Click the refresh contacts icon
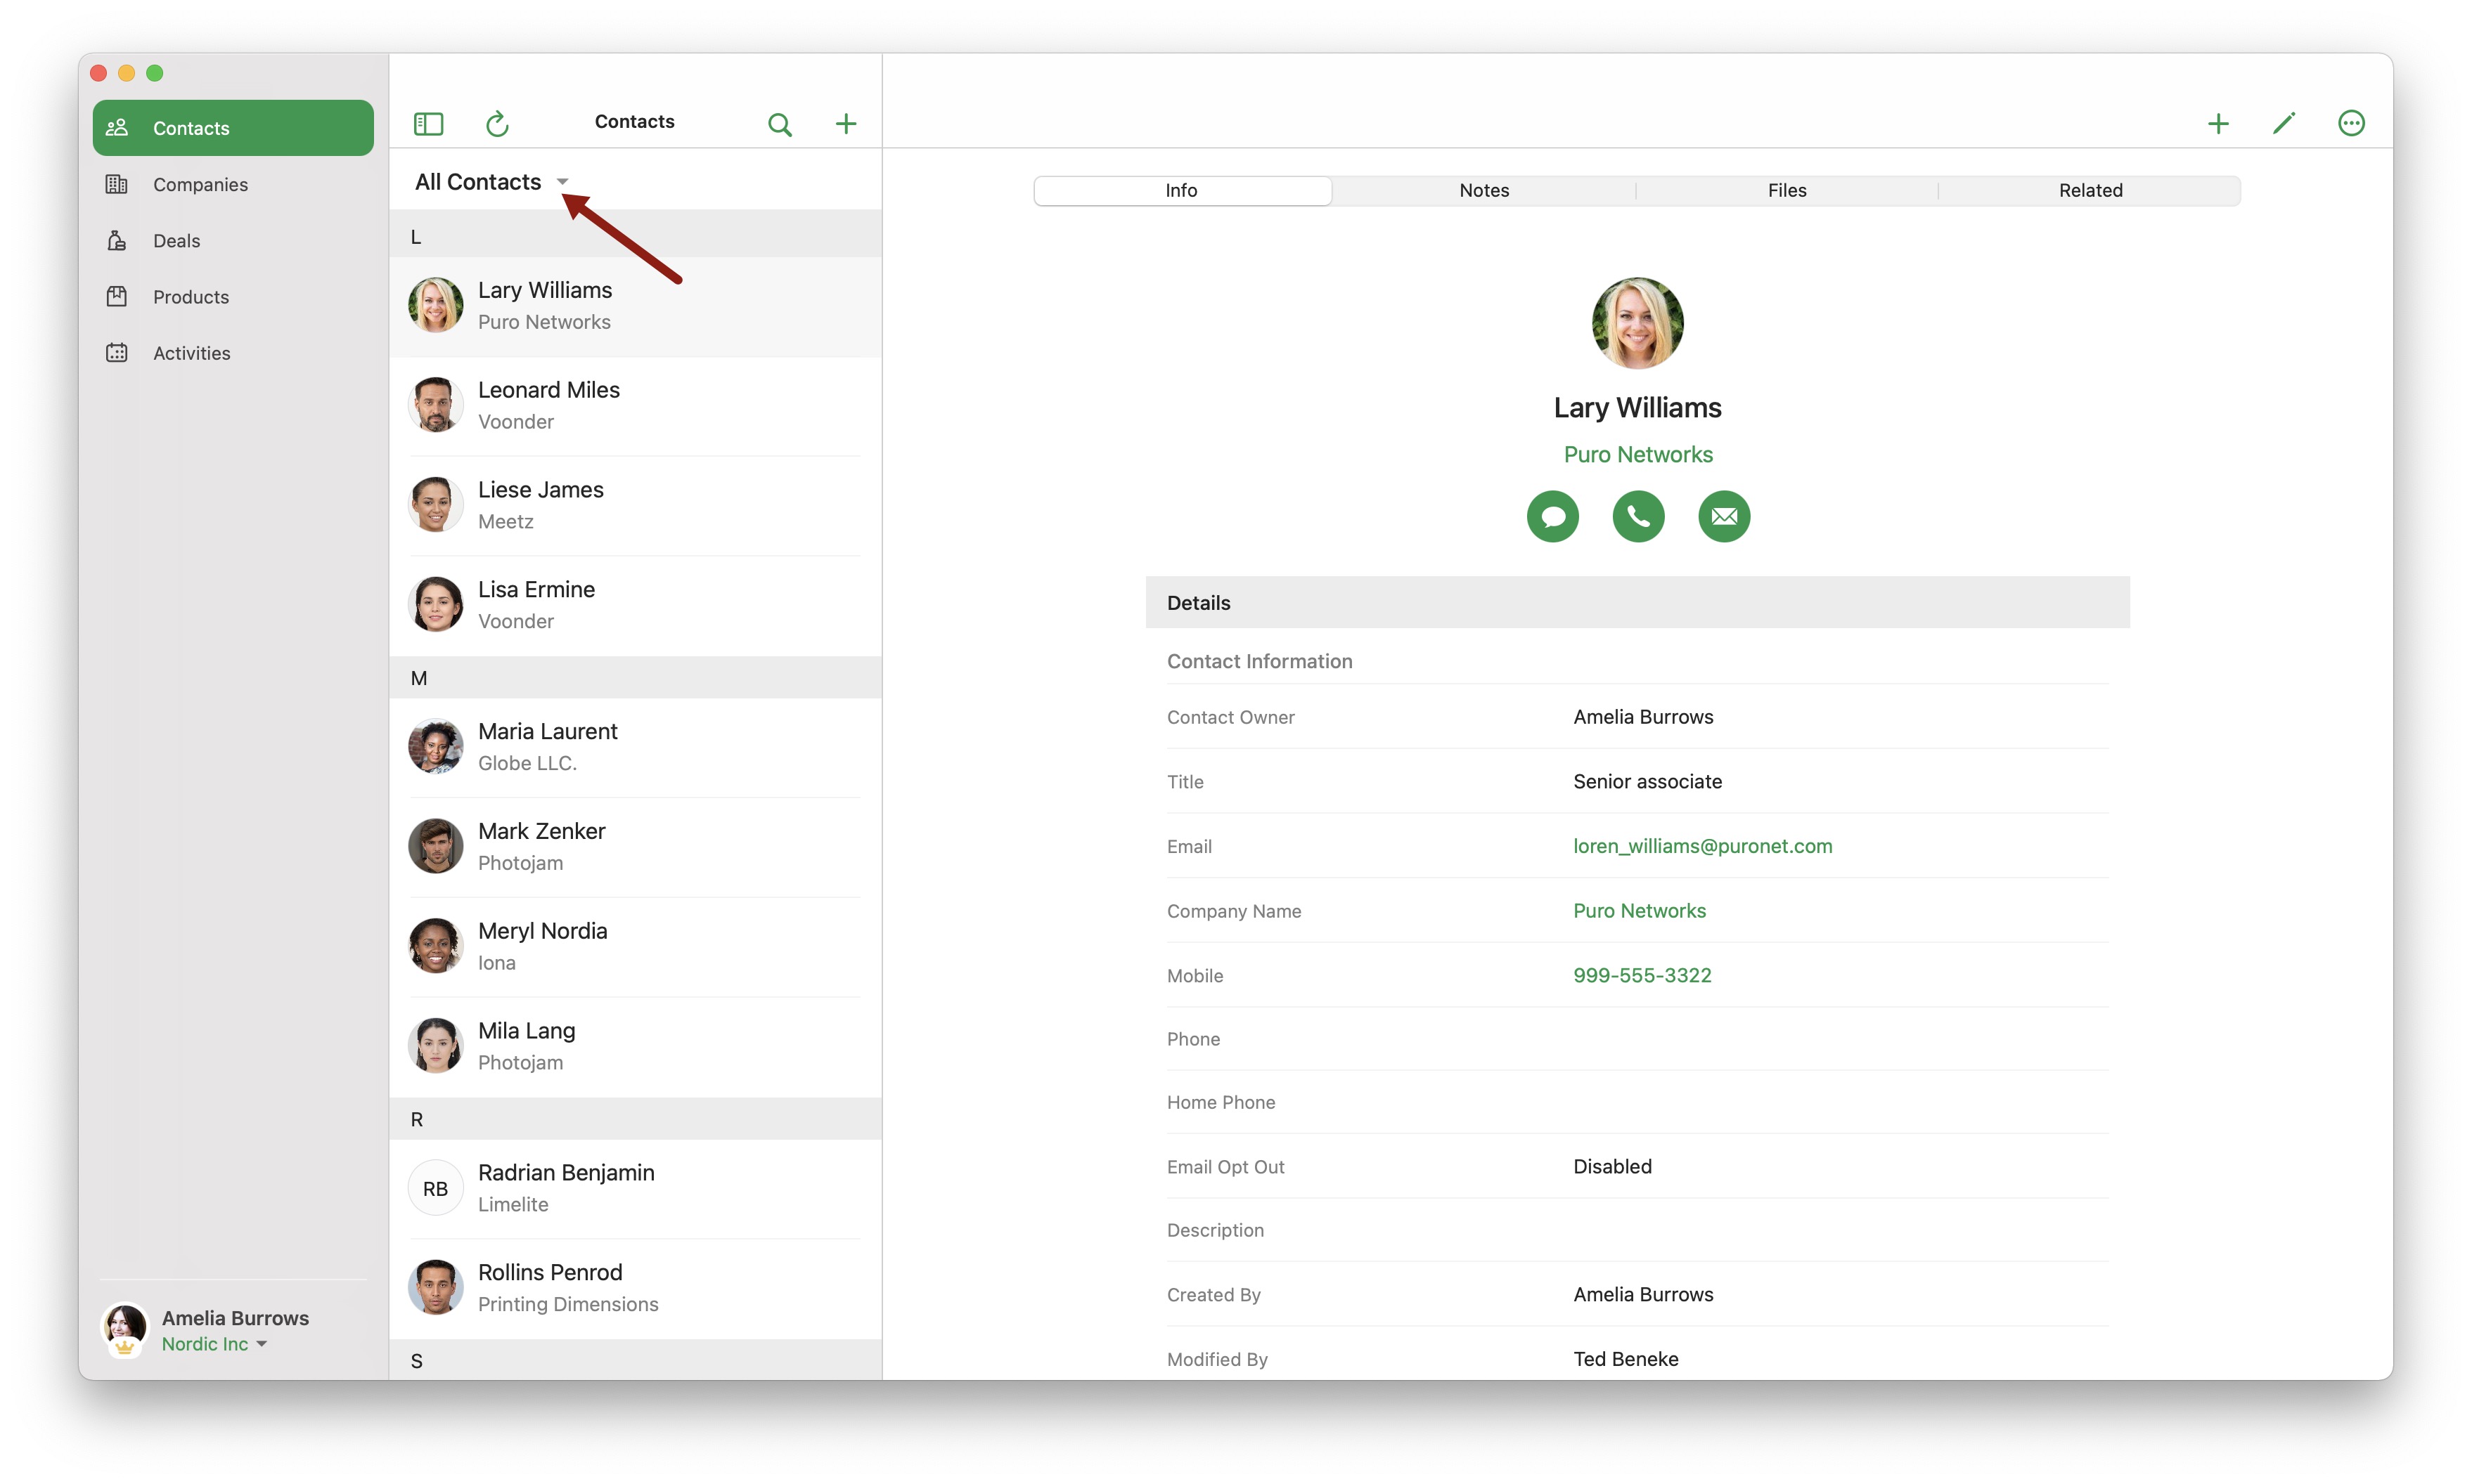 [x=497, y=123]
